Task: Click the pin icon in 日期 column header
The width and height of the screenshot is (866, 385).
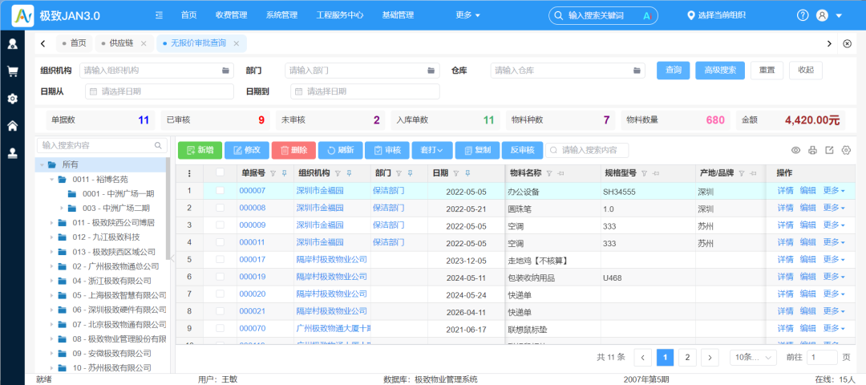Action: pos(467,173)
